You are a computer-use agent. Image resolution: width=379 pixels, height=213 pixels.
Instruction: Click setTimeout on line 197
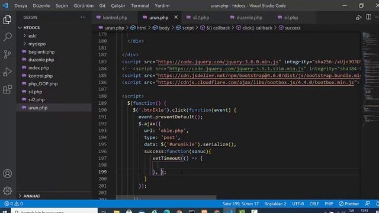pyautogui.click(x=166, y=158)
